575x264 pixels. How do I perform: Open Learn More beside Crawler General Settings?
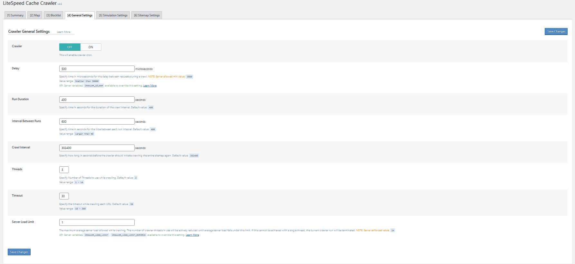[x=63, y=32]
